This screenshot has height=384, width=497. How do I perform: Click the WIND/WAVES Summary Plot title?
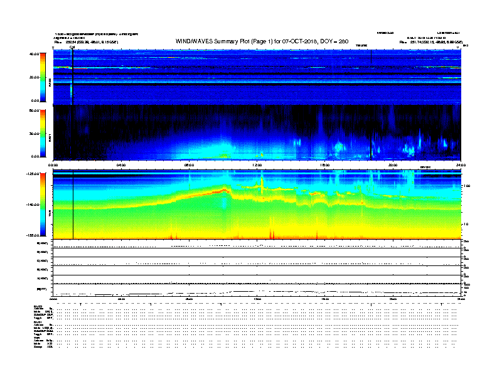point(262,41)
